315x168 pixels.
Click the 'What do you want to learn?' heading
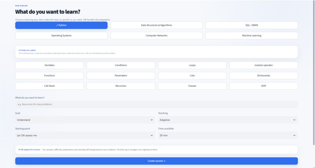coord(48,12)
